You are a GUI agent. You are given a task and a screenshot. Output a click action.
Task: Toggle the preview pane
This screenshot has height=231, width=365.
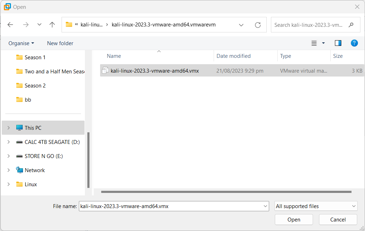(338, 43)
